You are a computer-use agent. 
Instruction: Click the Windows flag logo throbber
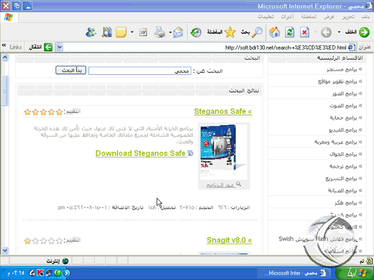9,17
